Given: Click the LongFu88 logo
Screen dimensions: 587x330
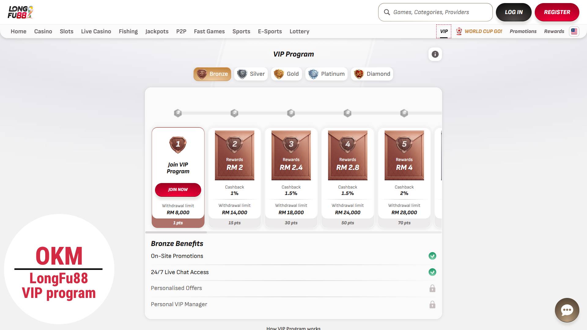Looking at the screenshot, I should 20,12.
